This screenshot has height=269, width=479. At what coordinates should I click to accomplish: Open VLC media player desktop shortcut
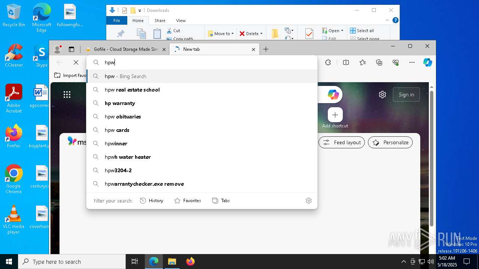[x=13, y=220]
